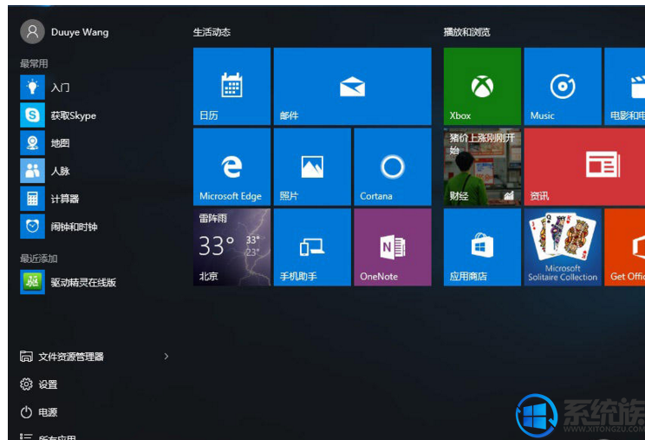Click the 最常用 section label

[34, 63]
